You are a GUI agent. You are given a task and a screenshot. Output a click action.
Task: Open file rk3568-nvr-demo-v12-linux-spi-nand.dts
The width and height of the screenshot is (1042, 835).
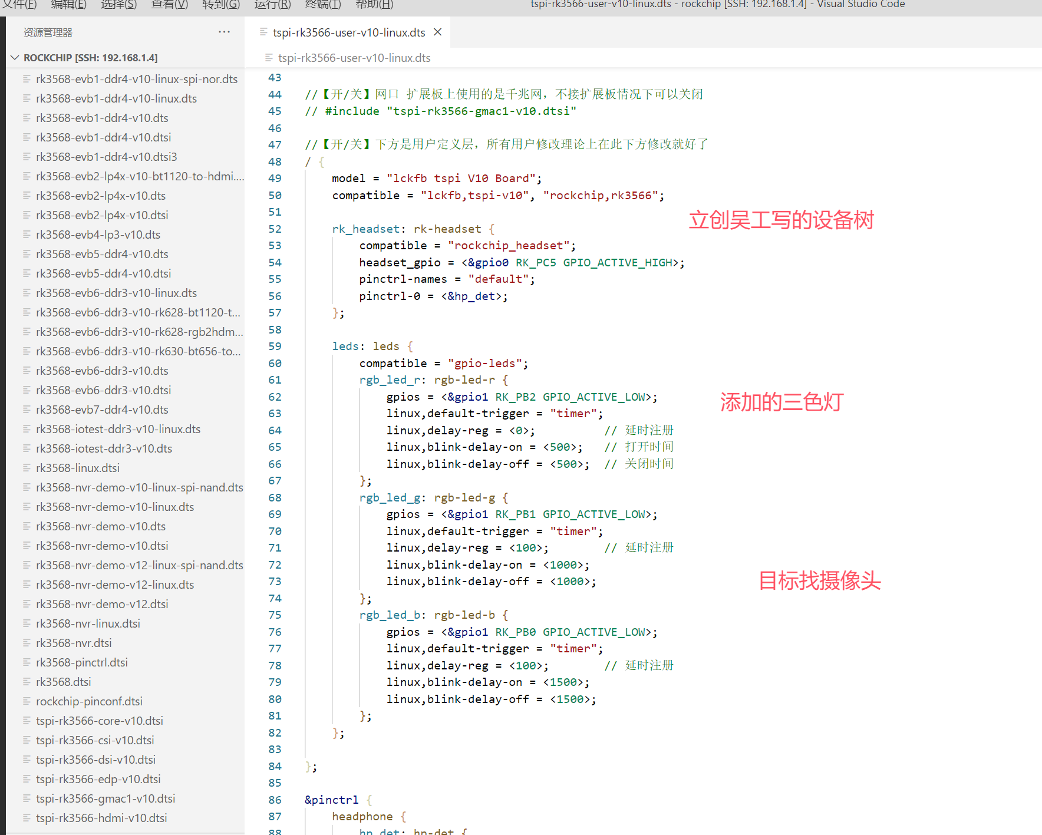(x=140, y=565)
